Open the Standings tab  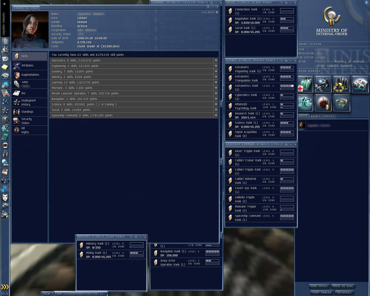pos(29,112)
